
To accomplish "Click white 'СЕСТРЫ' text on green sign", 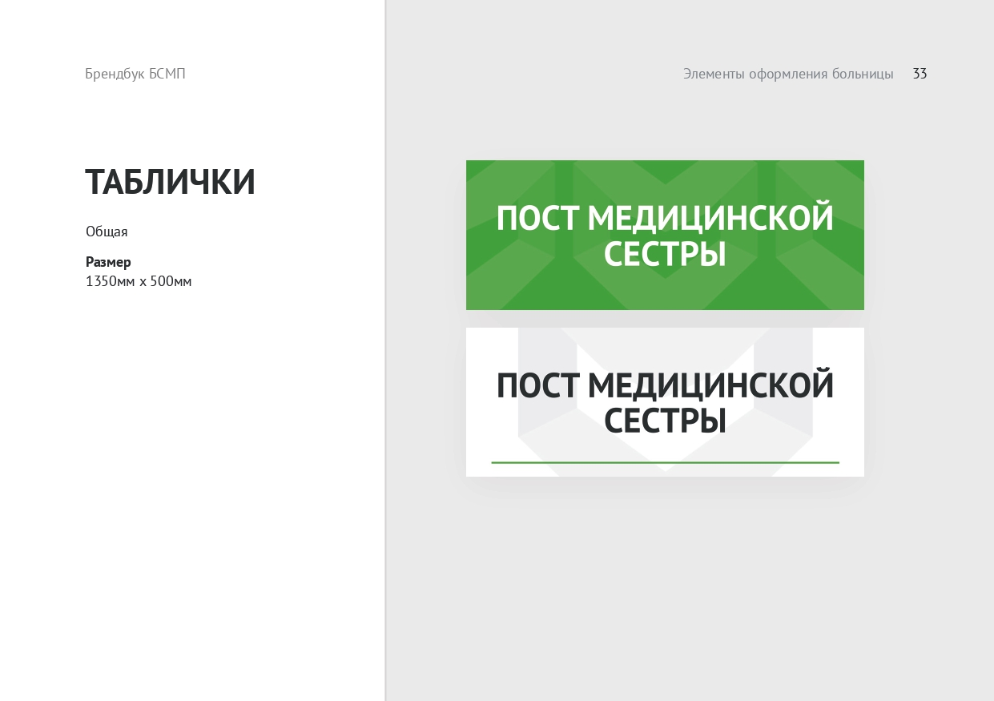I will (665, 254).
